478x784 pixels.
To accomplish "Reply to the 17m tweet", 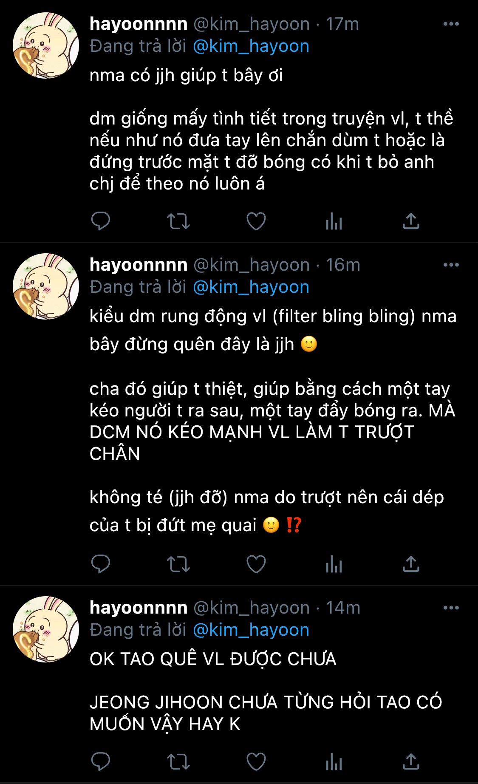I will (101, 221).
